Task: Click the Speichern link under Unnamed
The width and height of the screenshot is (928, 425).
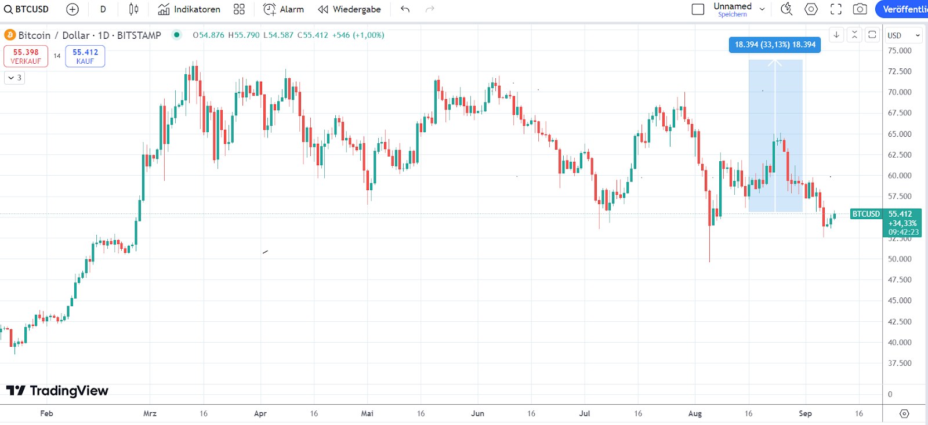Action: (x=732, y=14)
